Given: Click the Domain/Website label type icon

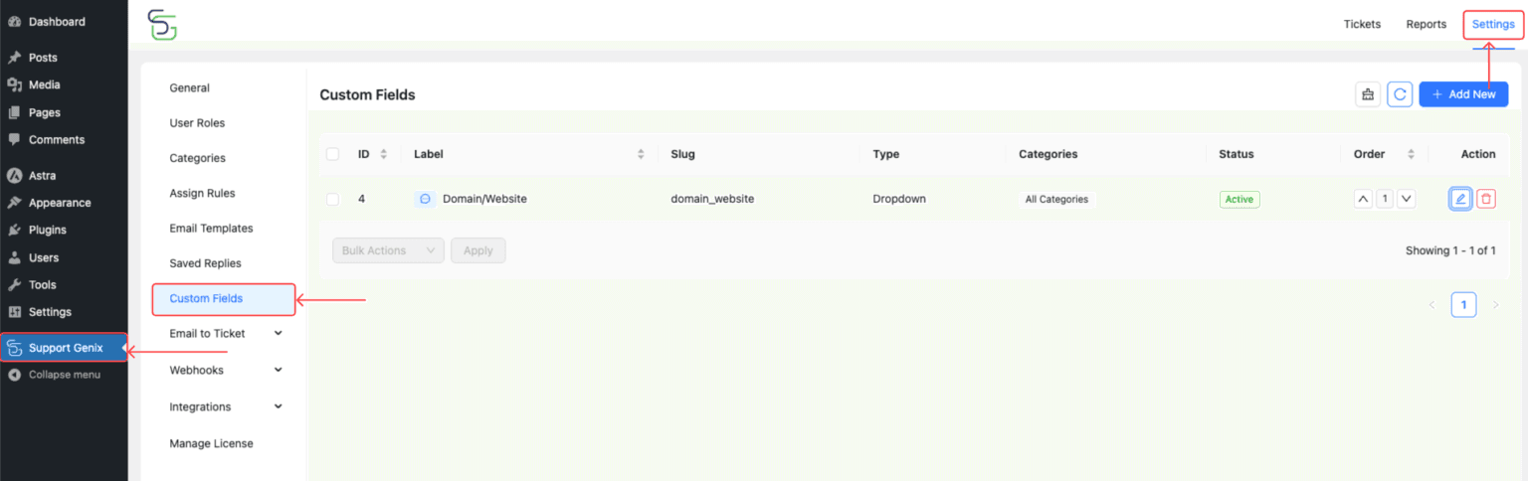Looking at the screenshot, I should point(425,199).
